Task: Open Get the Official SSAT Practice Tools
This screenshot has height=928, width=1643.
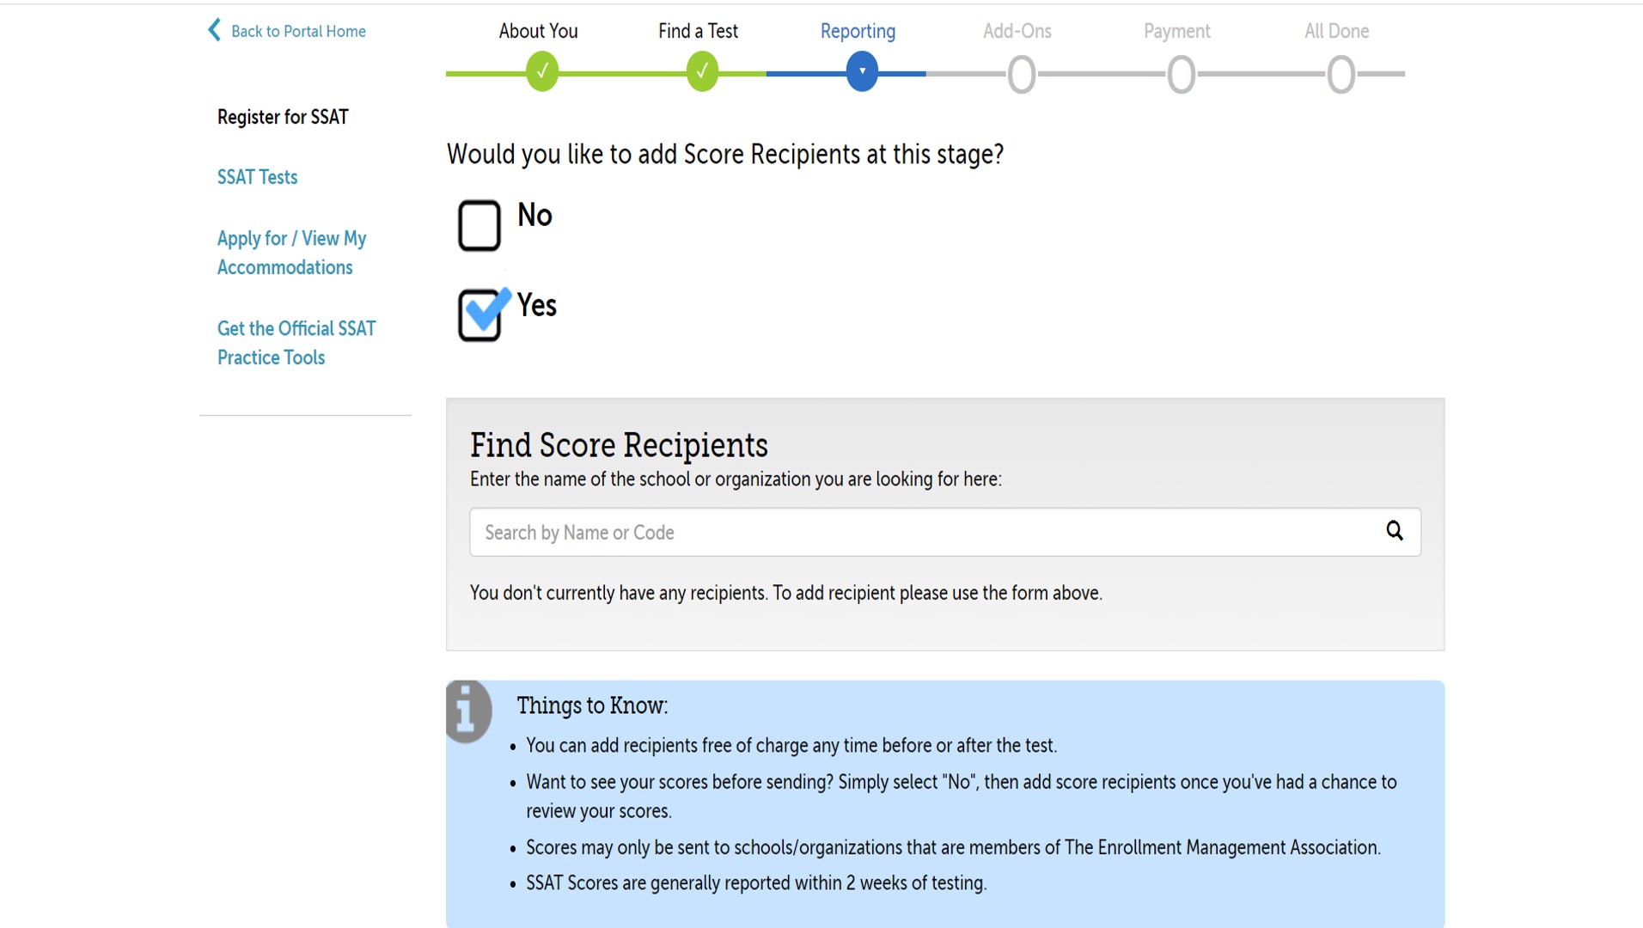Action: click(x=296, y=343)
